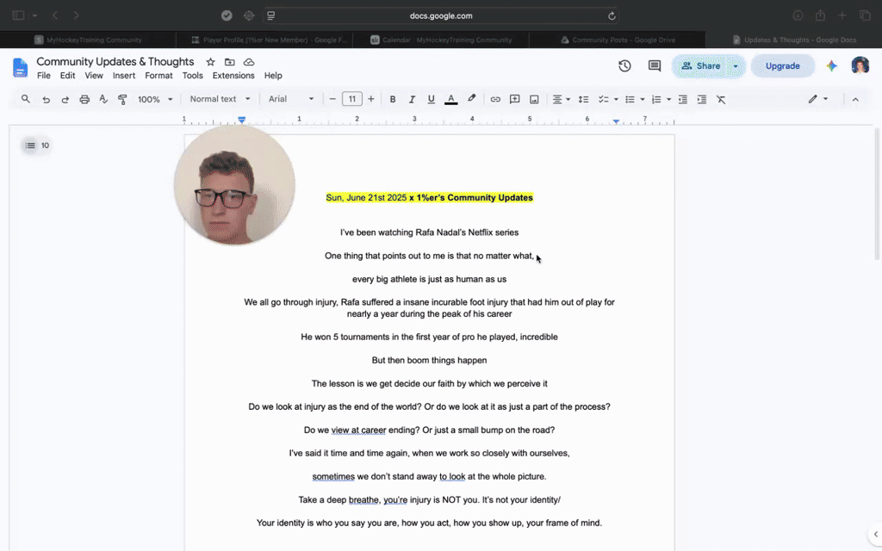
Task: Search the menus magnifier icon
Action: pos(25,99)
